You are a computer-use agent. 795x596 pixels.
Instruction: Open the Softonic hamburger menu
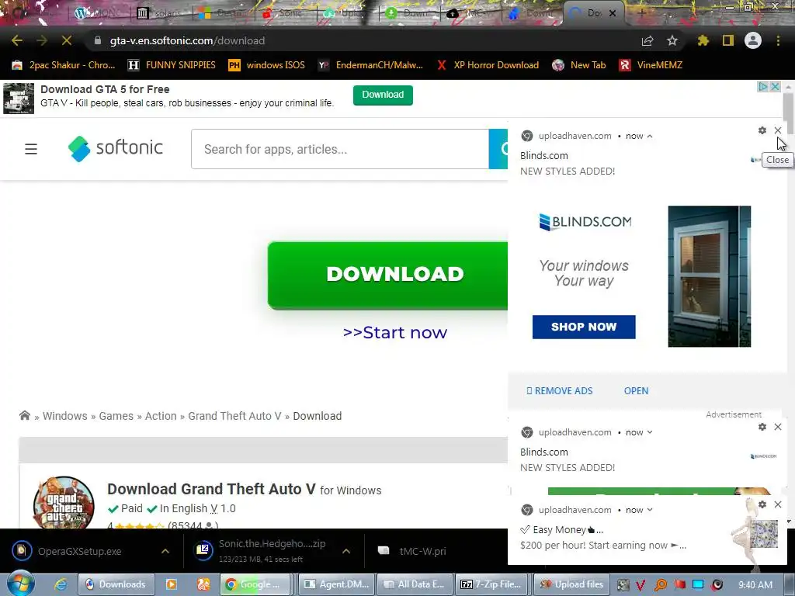[x=31, y=149]
